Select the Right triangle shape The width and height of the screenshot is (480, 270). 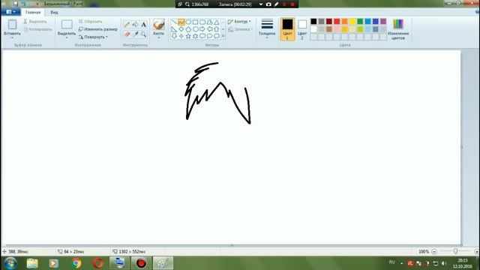(174, 29)
